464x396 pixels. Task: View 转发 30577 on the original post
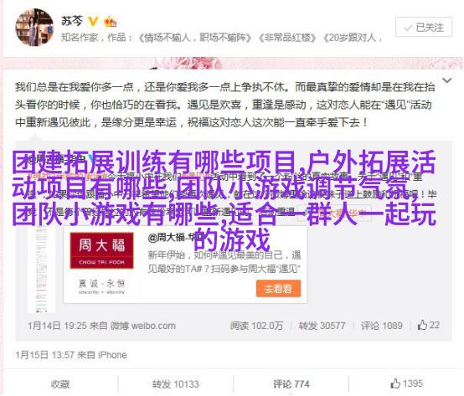pos(322,326)
